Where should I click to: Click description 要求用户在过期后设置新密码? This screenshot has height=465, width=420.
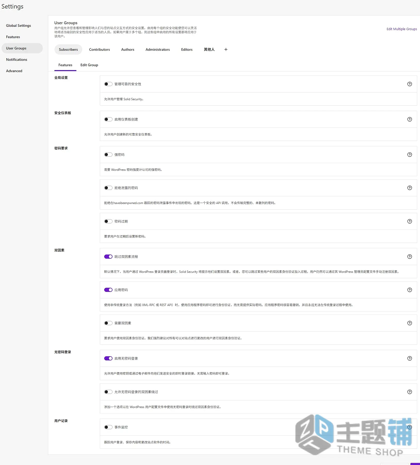point(125,236)
